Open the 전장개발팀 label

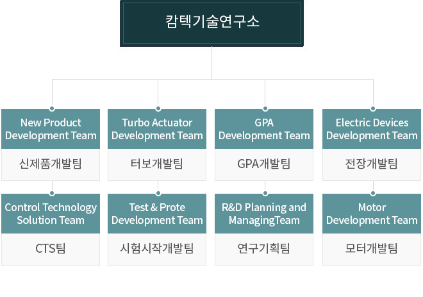click(x=372, y=164)
